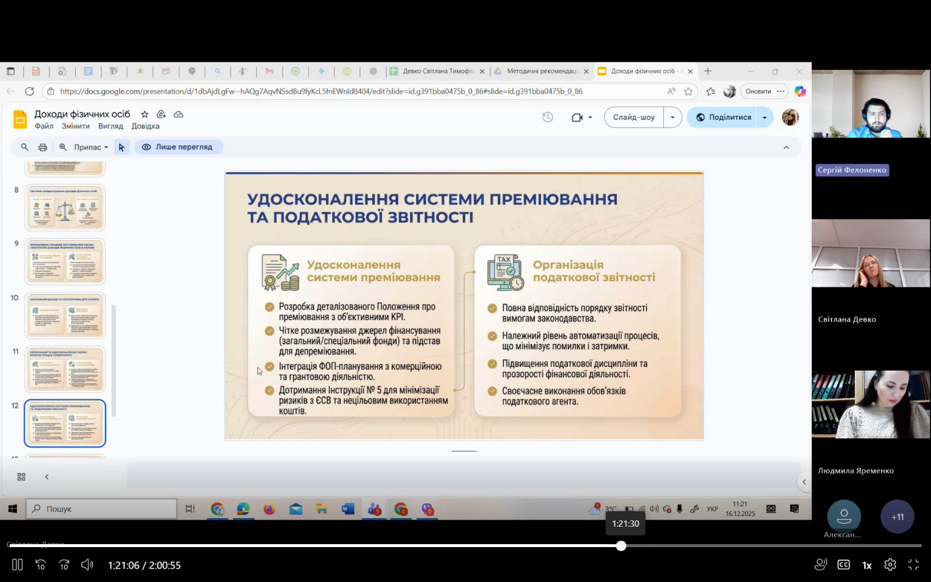Open video settings gear
Viewport: 931px width, 582px height.
890,565
